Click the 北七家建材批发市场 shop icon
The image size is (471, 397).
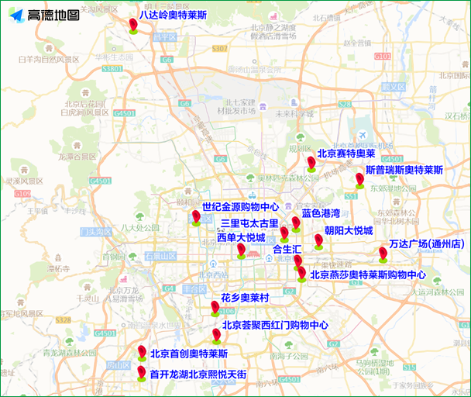tap(263, 106)
